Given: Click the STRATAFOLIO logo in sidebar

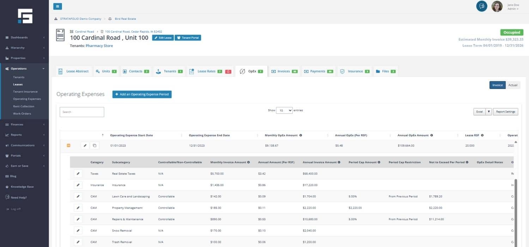Looking at the screenshot, I should [x=25, y=16].
